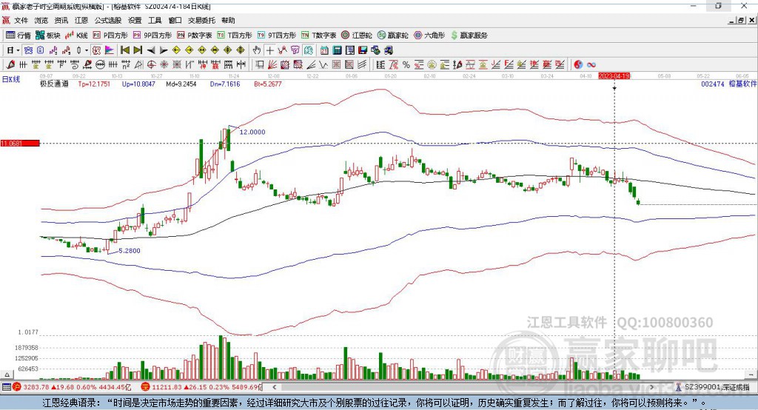
Task: Click the Up=10.8047 value
Action: 138,84
